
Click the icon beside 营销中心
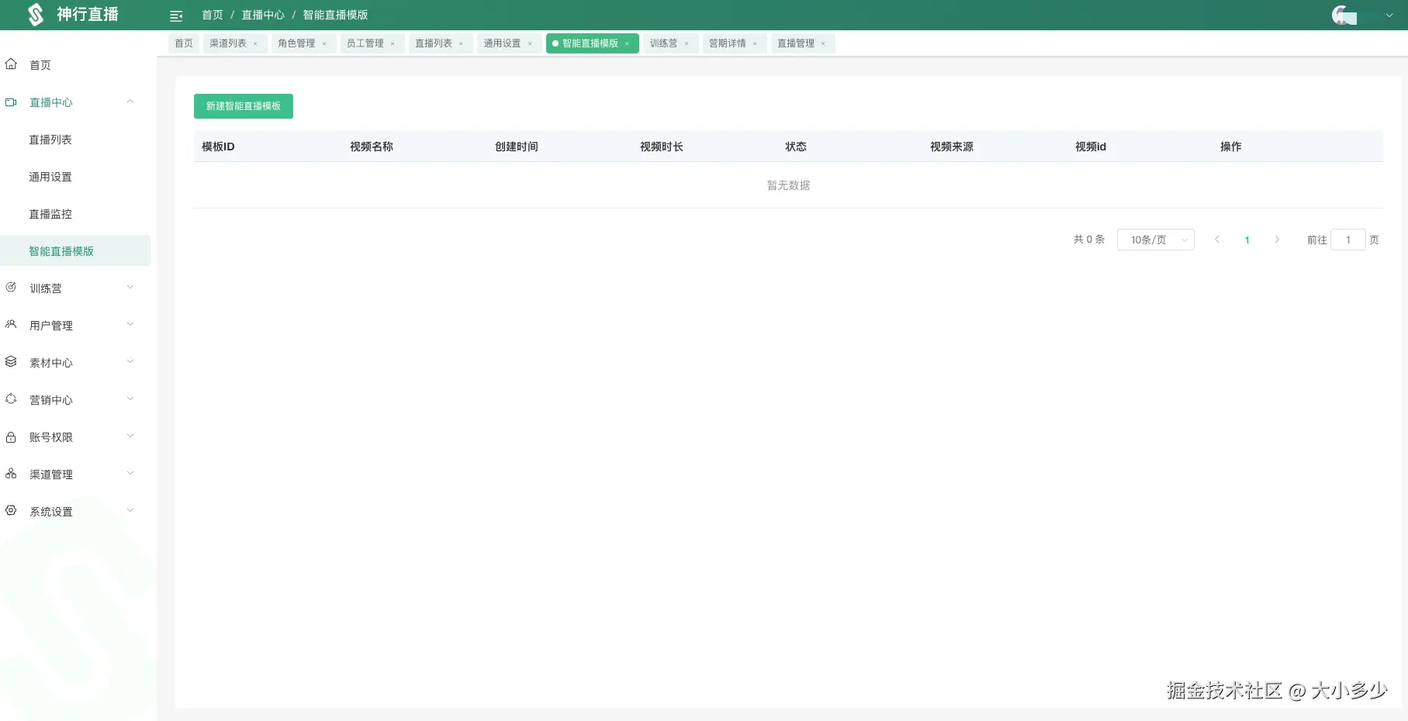[11, 399]
